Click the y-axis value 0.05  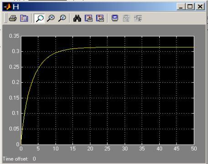[x=14, y=129]
